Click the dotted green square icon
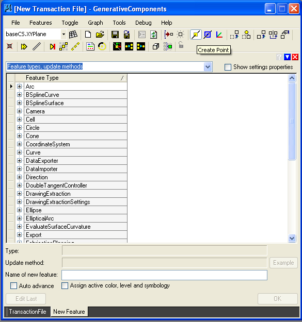Viewport: 302px width, 322px height. 168,46
